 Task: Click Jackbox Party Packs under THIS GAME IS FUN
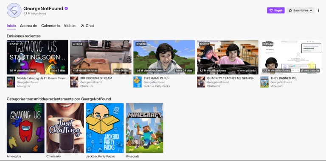coord(157,86)
